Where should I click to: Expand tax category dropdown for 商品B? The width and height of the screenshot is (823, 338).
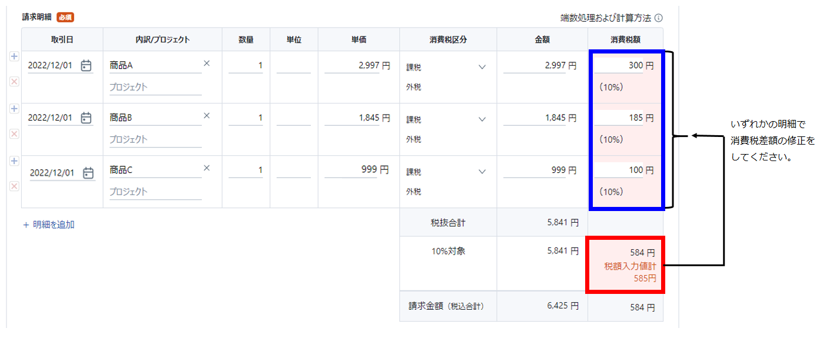482,119
